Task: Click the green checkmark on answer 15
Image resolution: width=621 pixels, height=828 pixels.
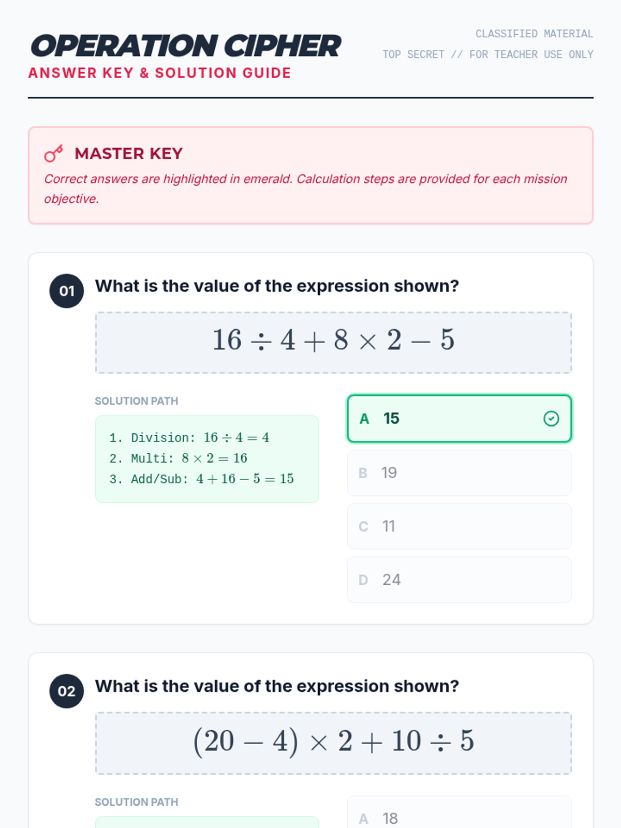Action: [551, 419]
